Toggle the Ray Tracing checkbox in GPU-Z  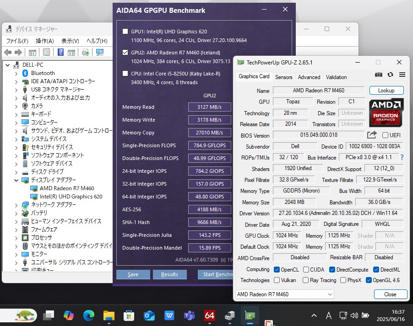click(305, 280)
